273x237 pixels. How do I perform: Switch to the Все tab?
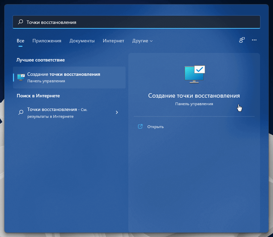20,41
